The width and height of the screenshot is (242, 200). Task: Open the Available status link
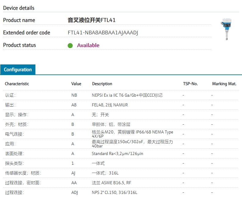click(x=88, y=45)
